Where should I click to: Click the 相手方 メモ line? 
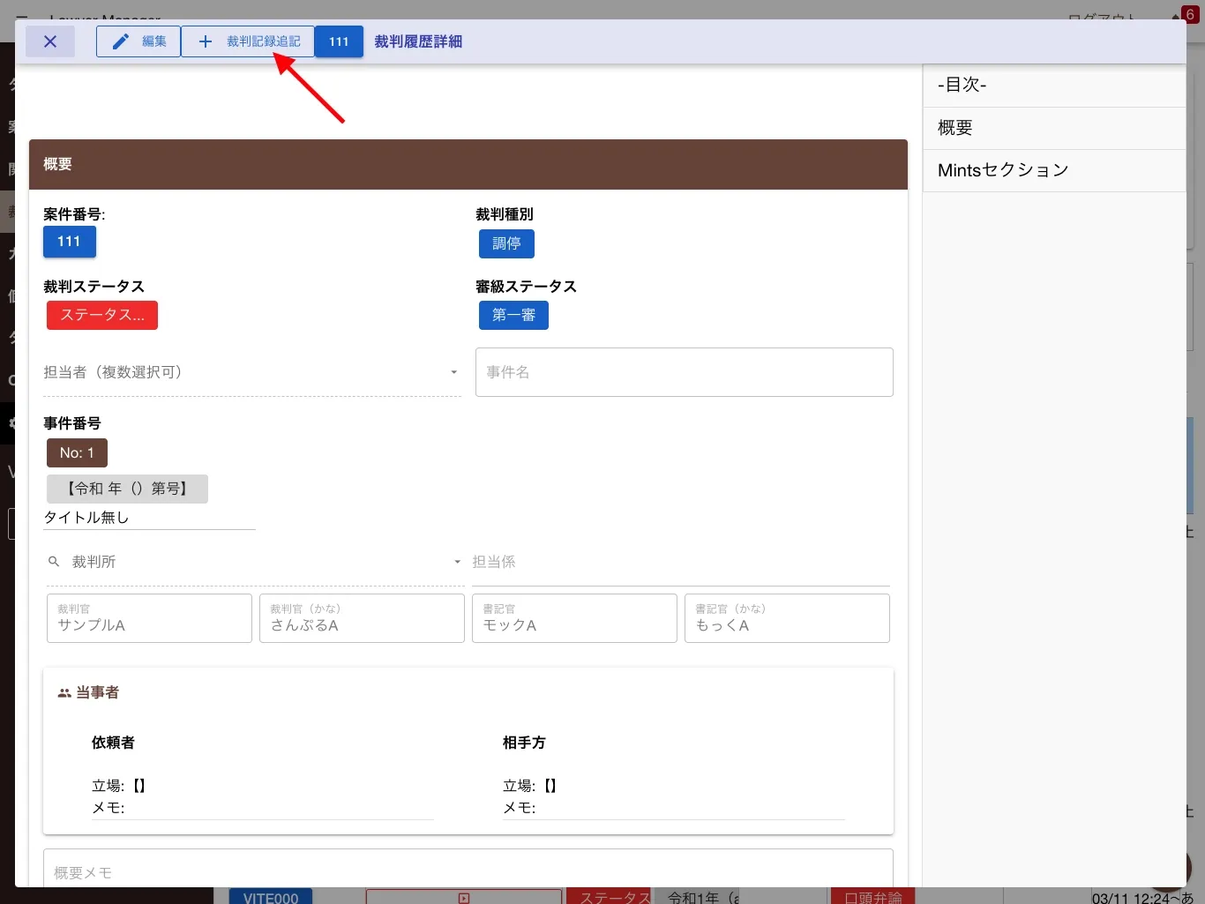click(674, 808)
